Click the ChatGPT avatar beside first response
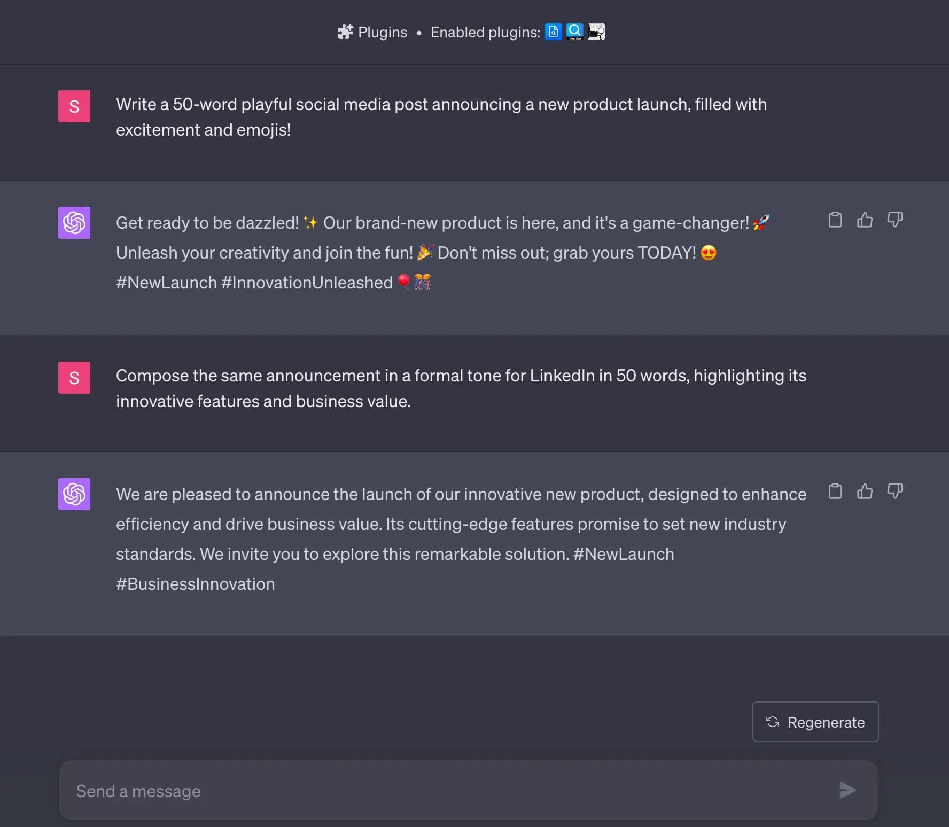 point(74,223)
